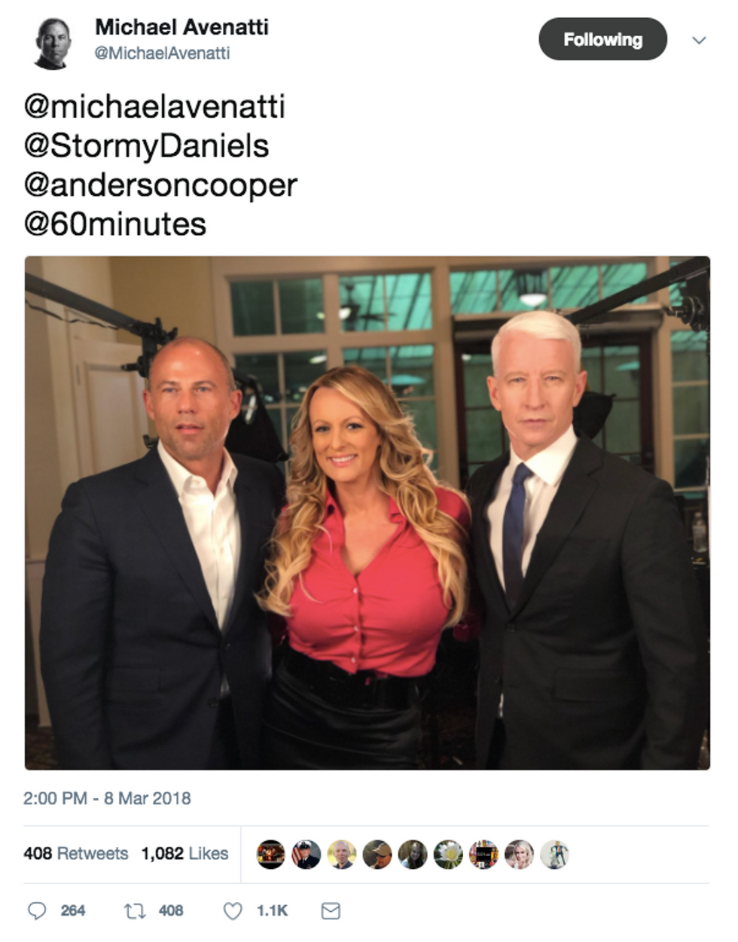Open the @michaelavenatti mention in tweet
The height and width of the screenshot is (942, 738).
154,106
